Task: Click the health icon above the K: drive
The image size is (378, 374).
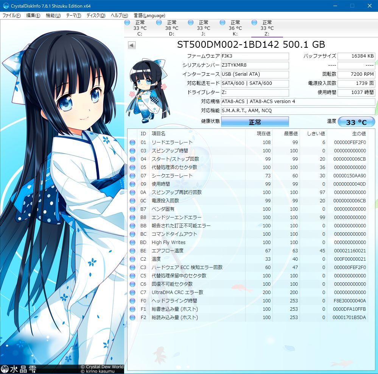Action: coord(222,23)
